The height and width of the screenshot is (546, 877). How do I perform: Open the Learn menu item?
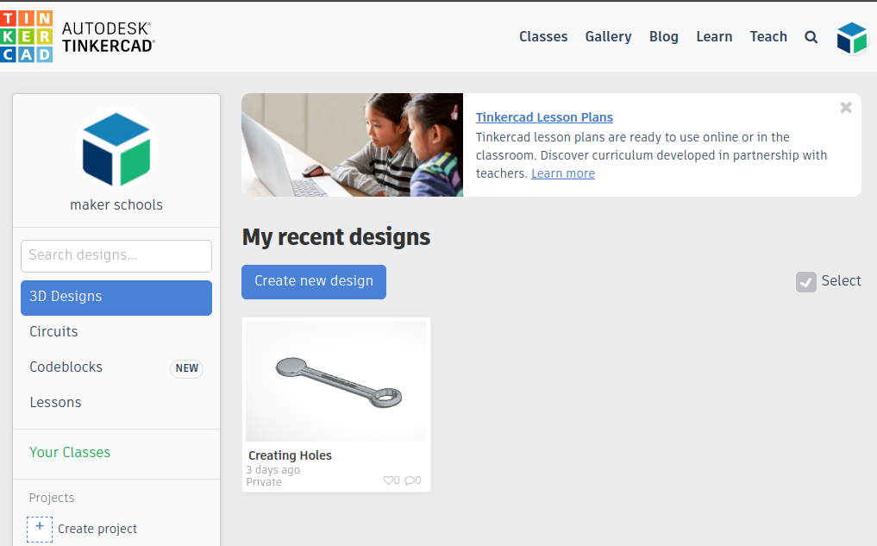(714, 37)
